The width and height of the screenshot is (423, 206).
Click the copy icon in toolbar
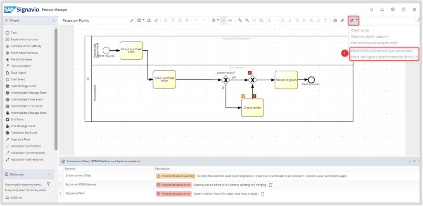coord(173,20)
